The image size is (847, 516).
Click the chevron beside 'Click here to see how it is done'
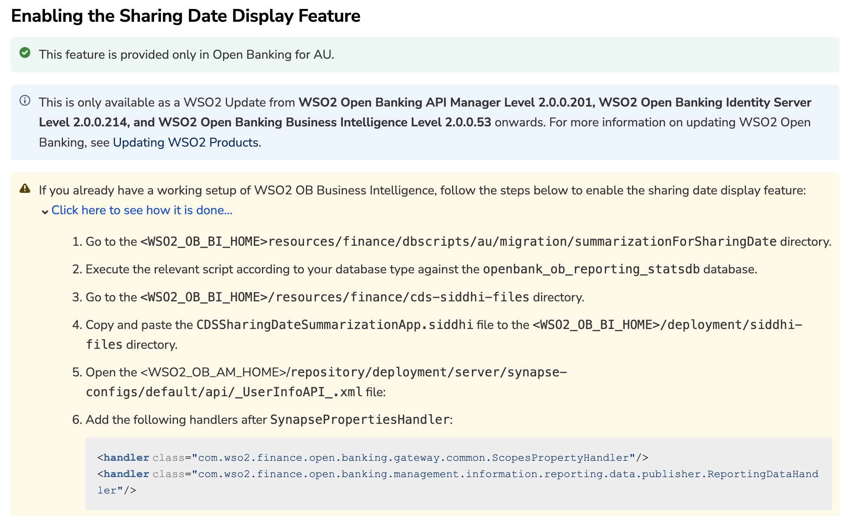click(x=45, y=211)
